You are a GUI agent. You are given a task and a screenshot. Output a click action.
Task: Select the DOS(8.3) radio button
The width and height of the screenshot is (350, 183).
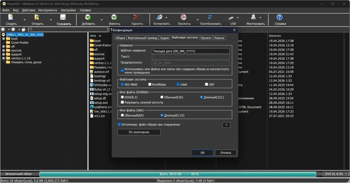(122, 97)
